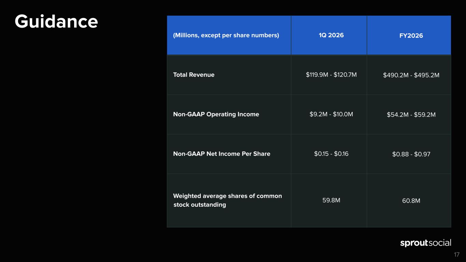Click the $0.88 - $0.97 cell

pos(411,154)
